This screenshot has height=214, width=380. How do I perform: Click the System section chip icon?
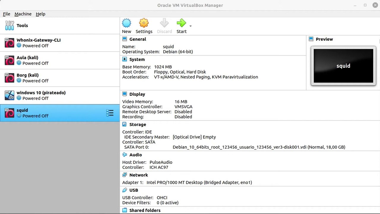tap(125, 59)
